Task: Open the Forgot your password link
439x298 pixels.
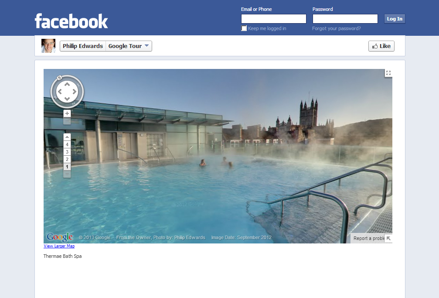Action: point(336,28)
